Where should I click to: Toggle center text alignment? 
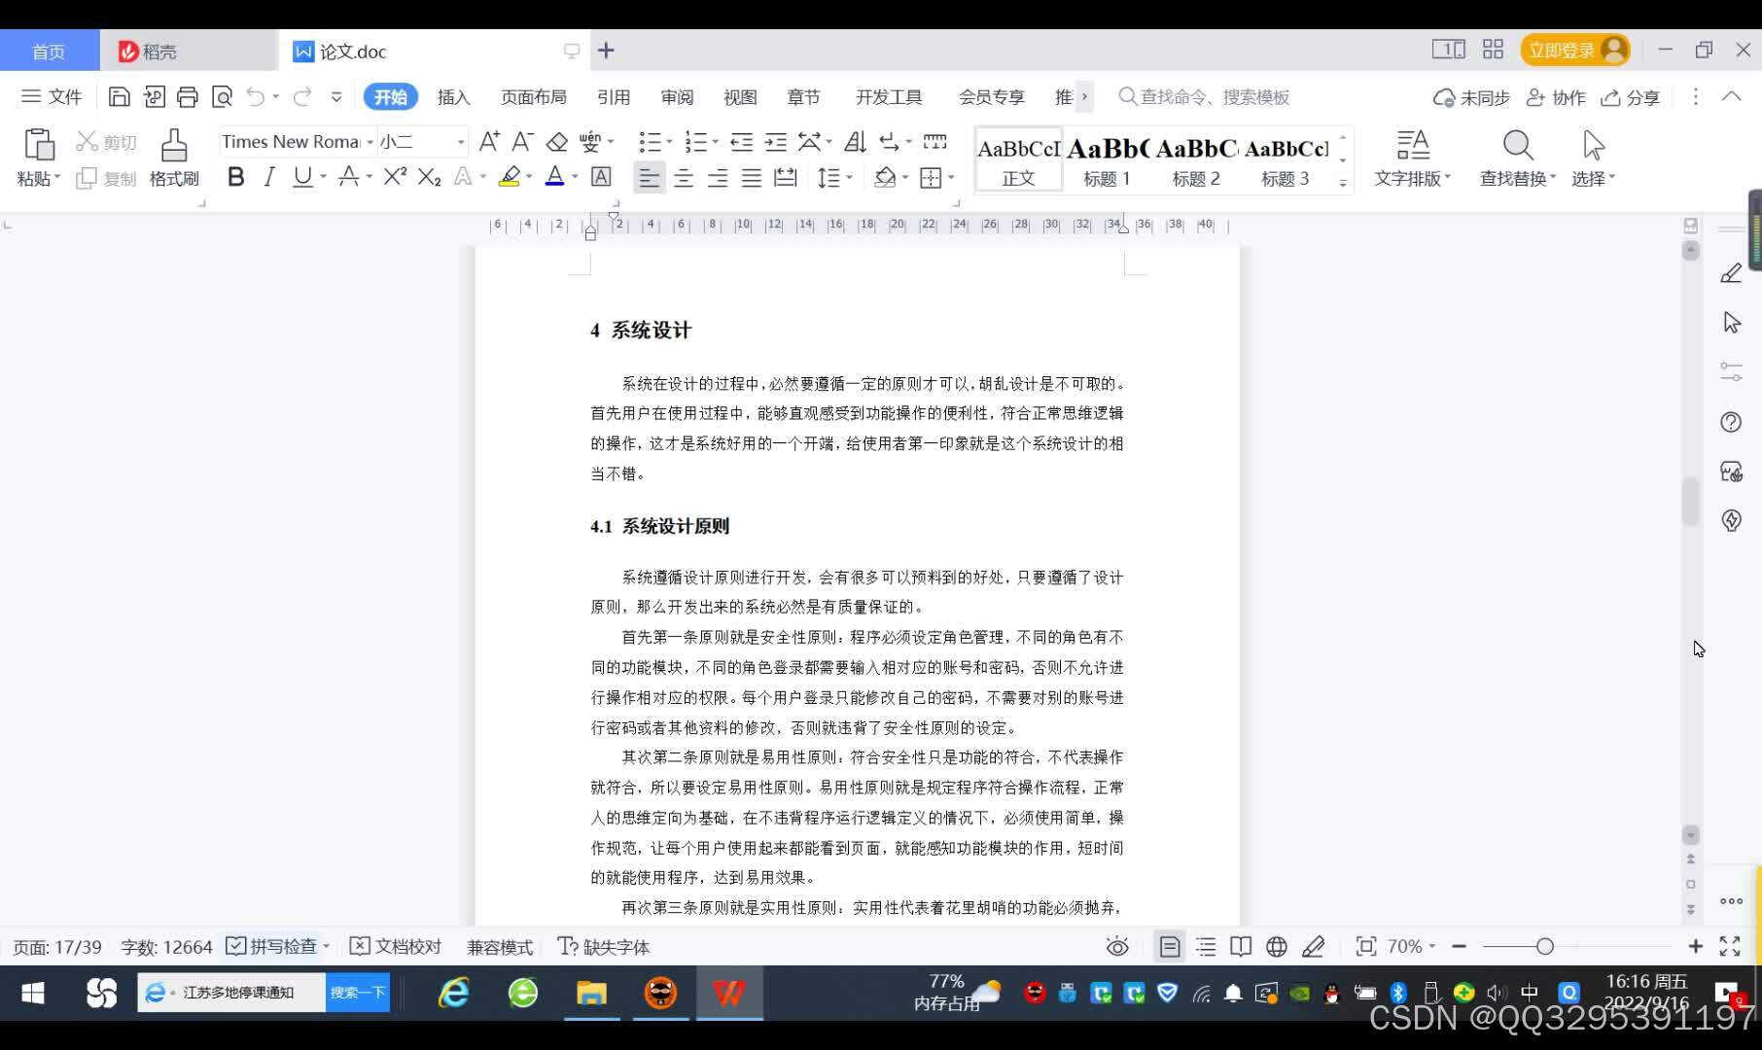click(684, 177)
